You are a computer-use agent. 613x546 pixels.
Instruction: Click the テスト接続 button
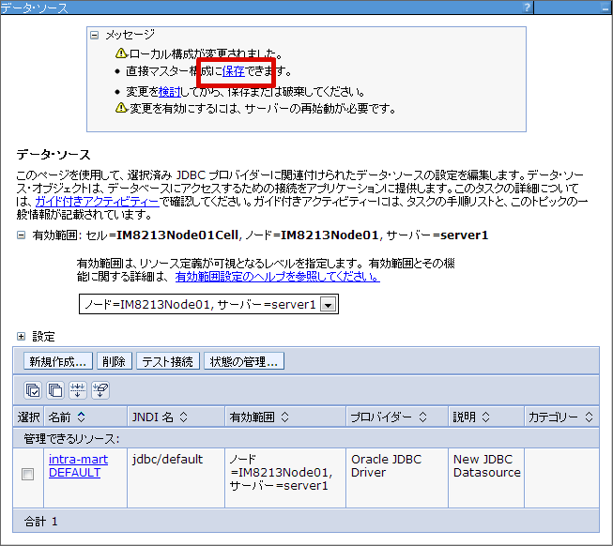168,361
